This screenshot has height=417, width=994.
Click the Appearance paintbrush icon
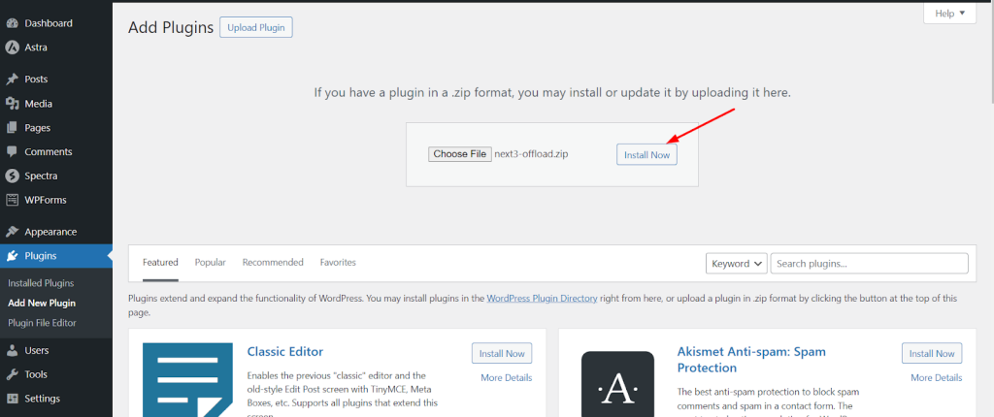(12, 232)
